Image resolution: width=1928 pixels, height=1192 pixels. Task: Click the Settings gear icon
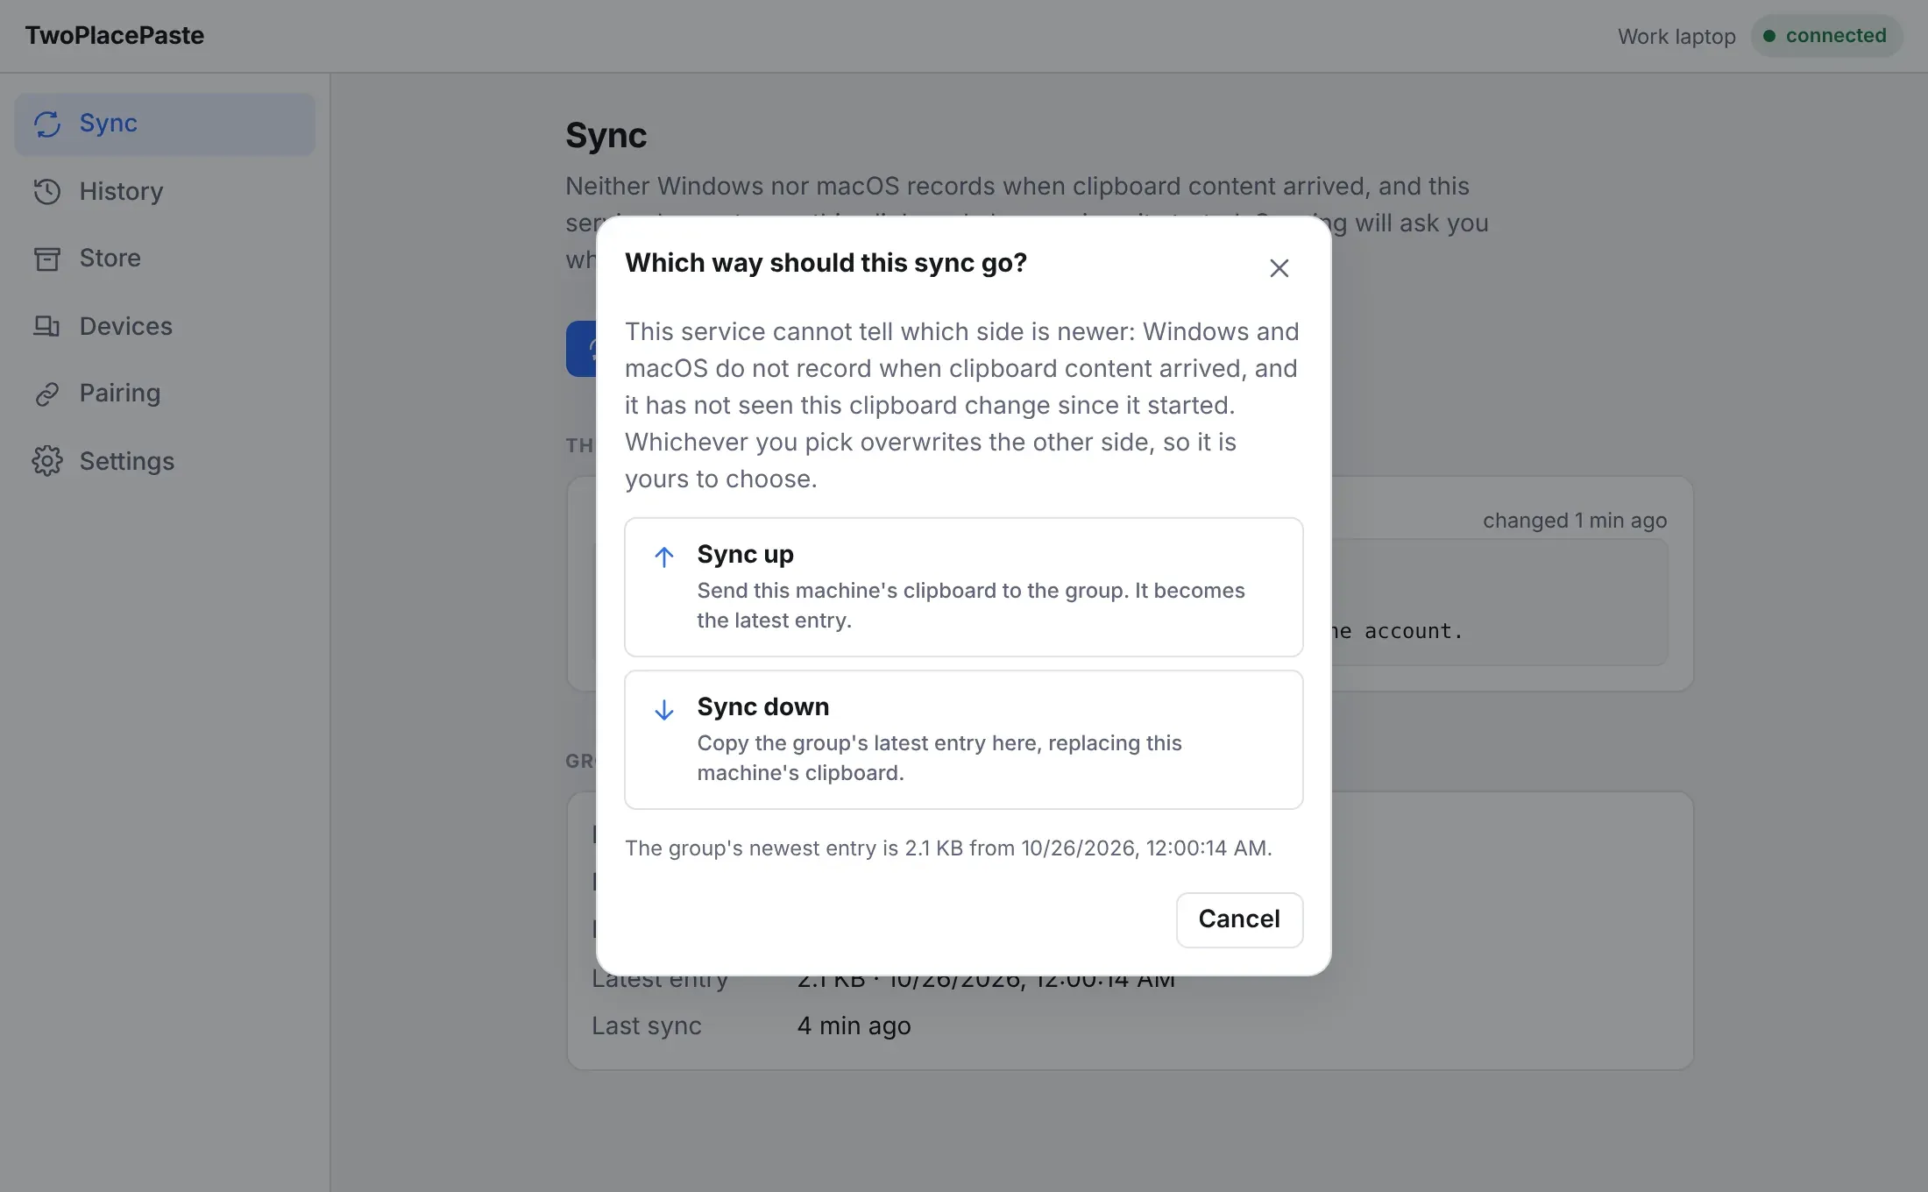[x=47, y=461]
